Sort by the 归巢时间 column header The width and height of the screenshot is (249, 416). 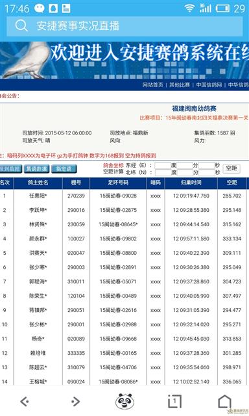[x=191, y=183]
